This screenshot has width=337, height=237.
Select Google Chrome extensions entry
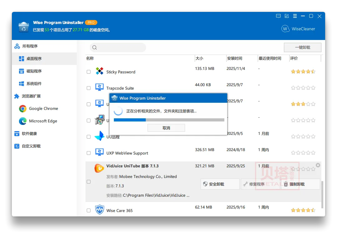pos(44,109)
